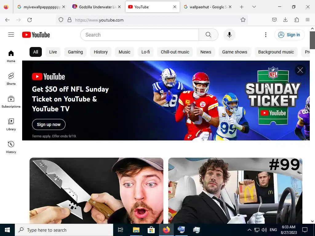Open the Firefox downloads panel
This screenshot has height=236, width=315.
(285, 20)
